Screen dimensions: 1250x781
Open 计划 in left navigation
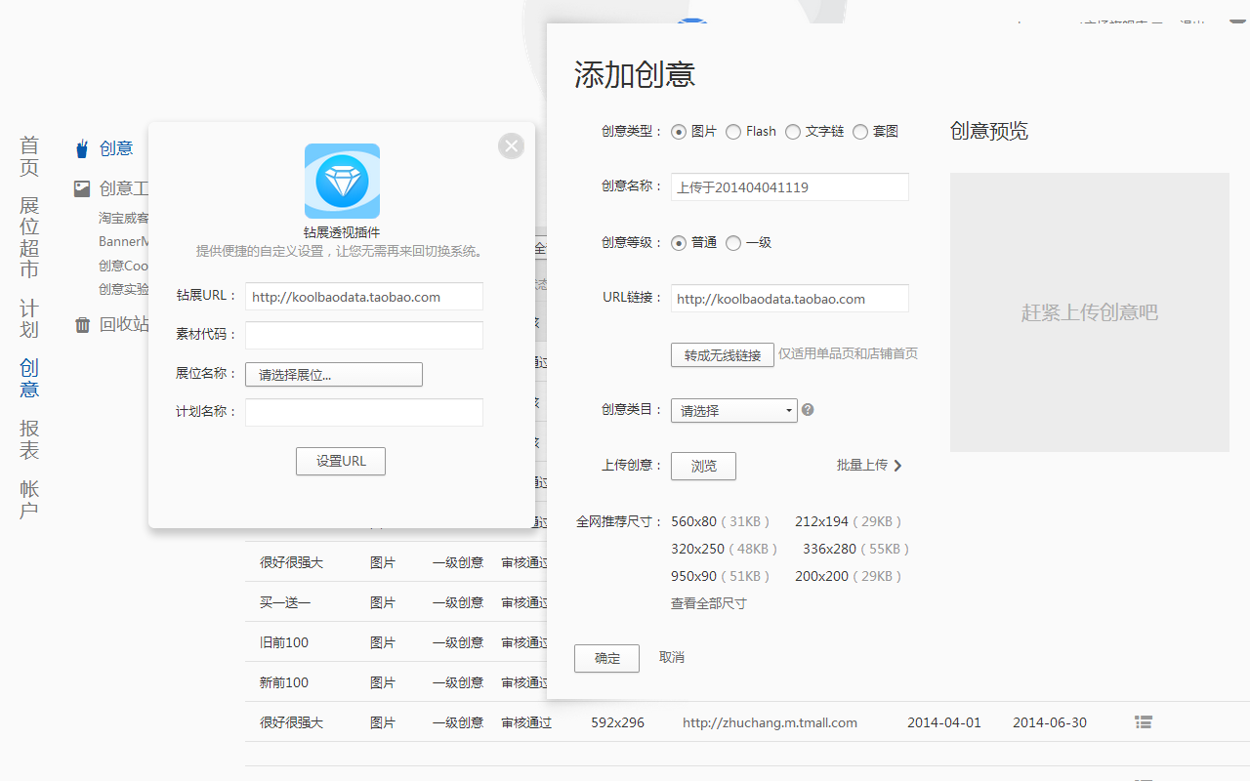point(29,319)
